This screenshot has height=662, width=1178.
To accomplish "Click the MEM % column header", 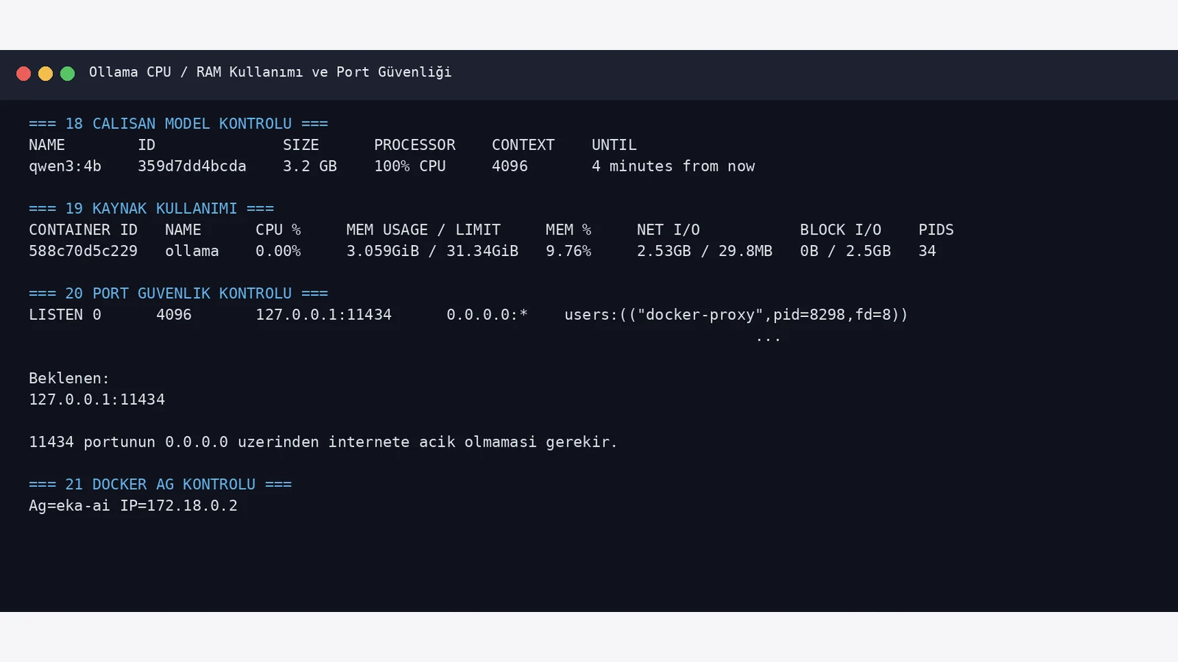I will [568, 229].
